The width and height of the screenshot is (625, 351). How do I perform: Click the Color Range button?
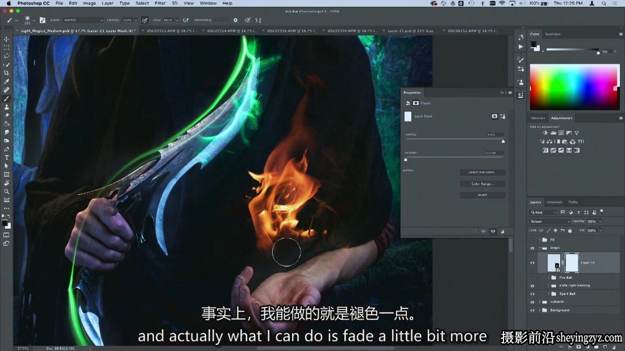tap(482, 183)
